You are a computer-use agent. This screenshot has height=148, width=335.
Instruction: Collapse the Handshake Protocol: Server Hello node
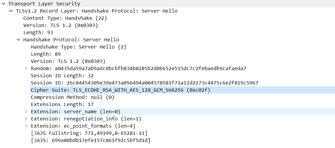pyautogui.click(x=18, y=40)
